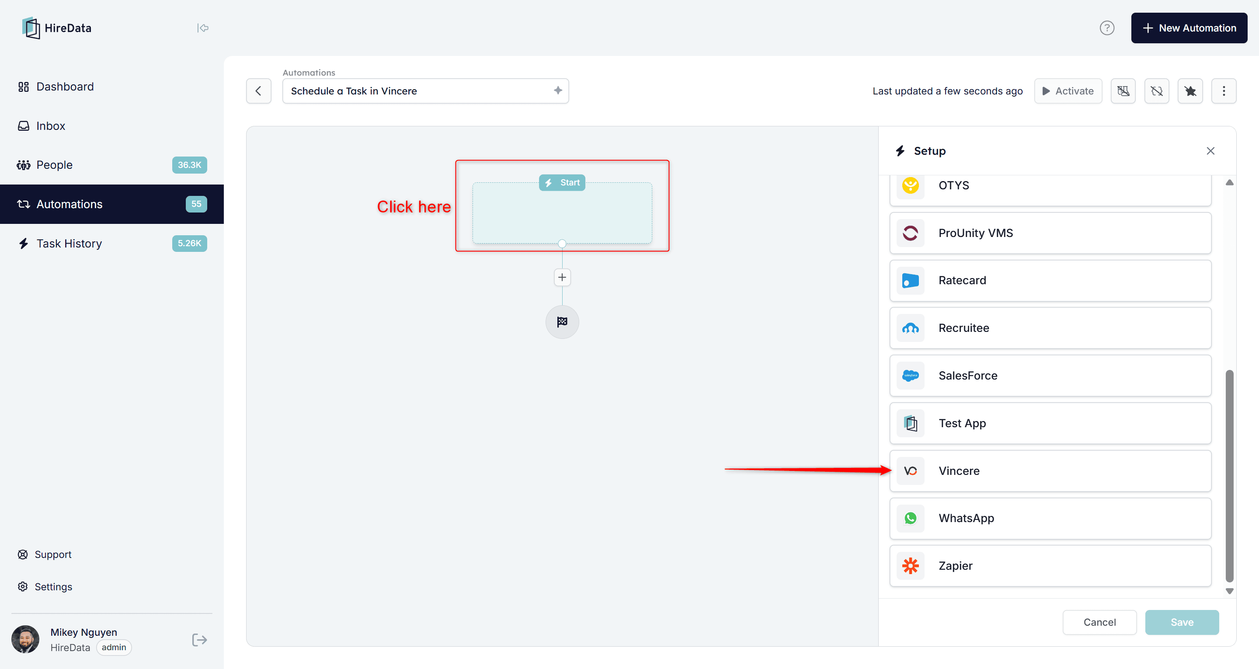Click the scroll down arrow in Setup
Image resolution: width=1259 pixels, height=669 pixels.
[x=1229, y=591]
